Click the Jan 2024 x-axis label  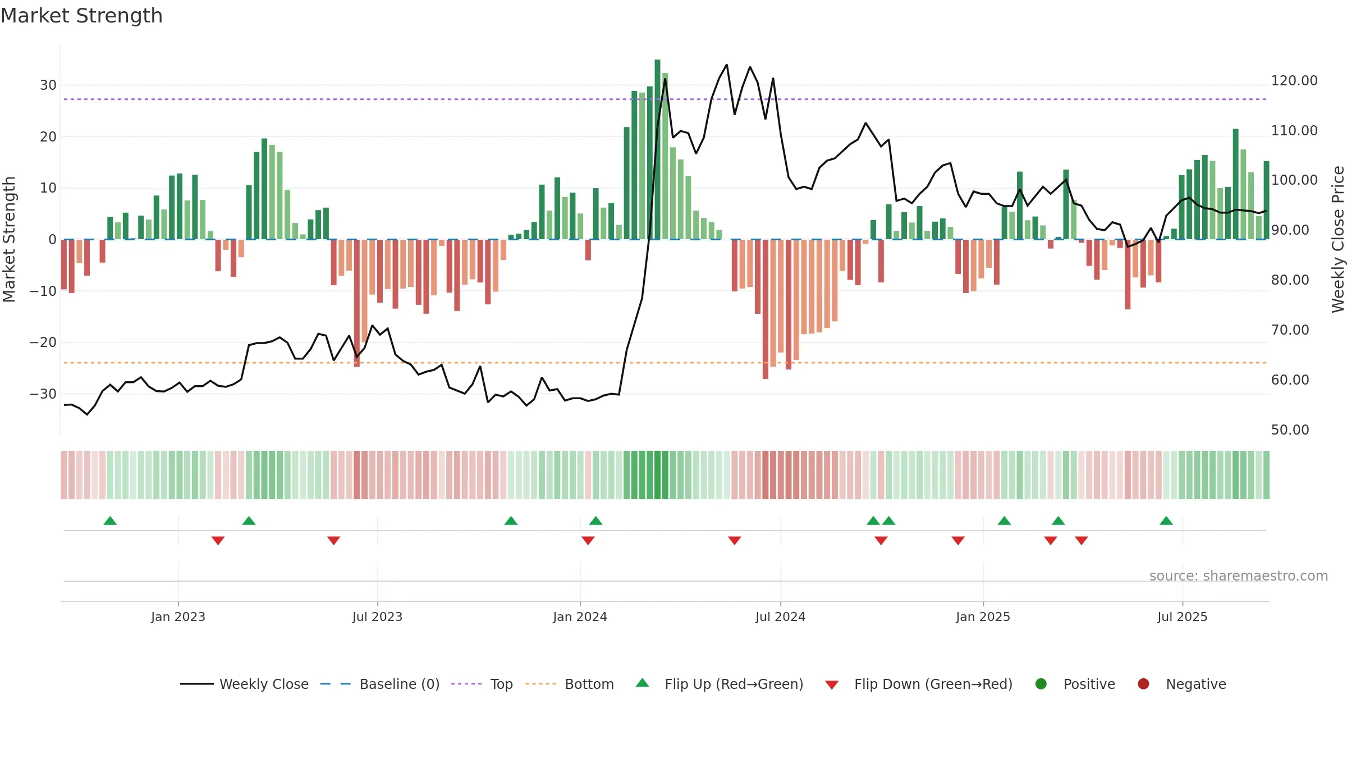pyautogui.click(x=580, y=617)
